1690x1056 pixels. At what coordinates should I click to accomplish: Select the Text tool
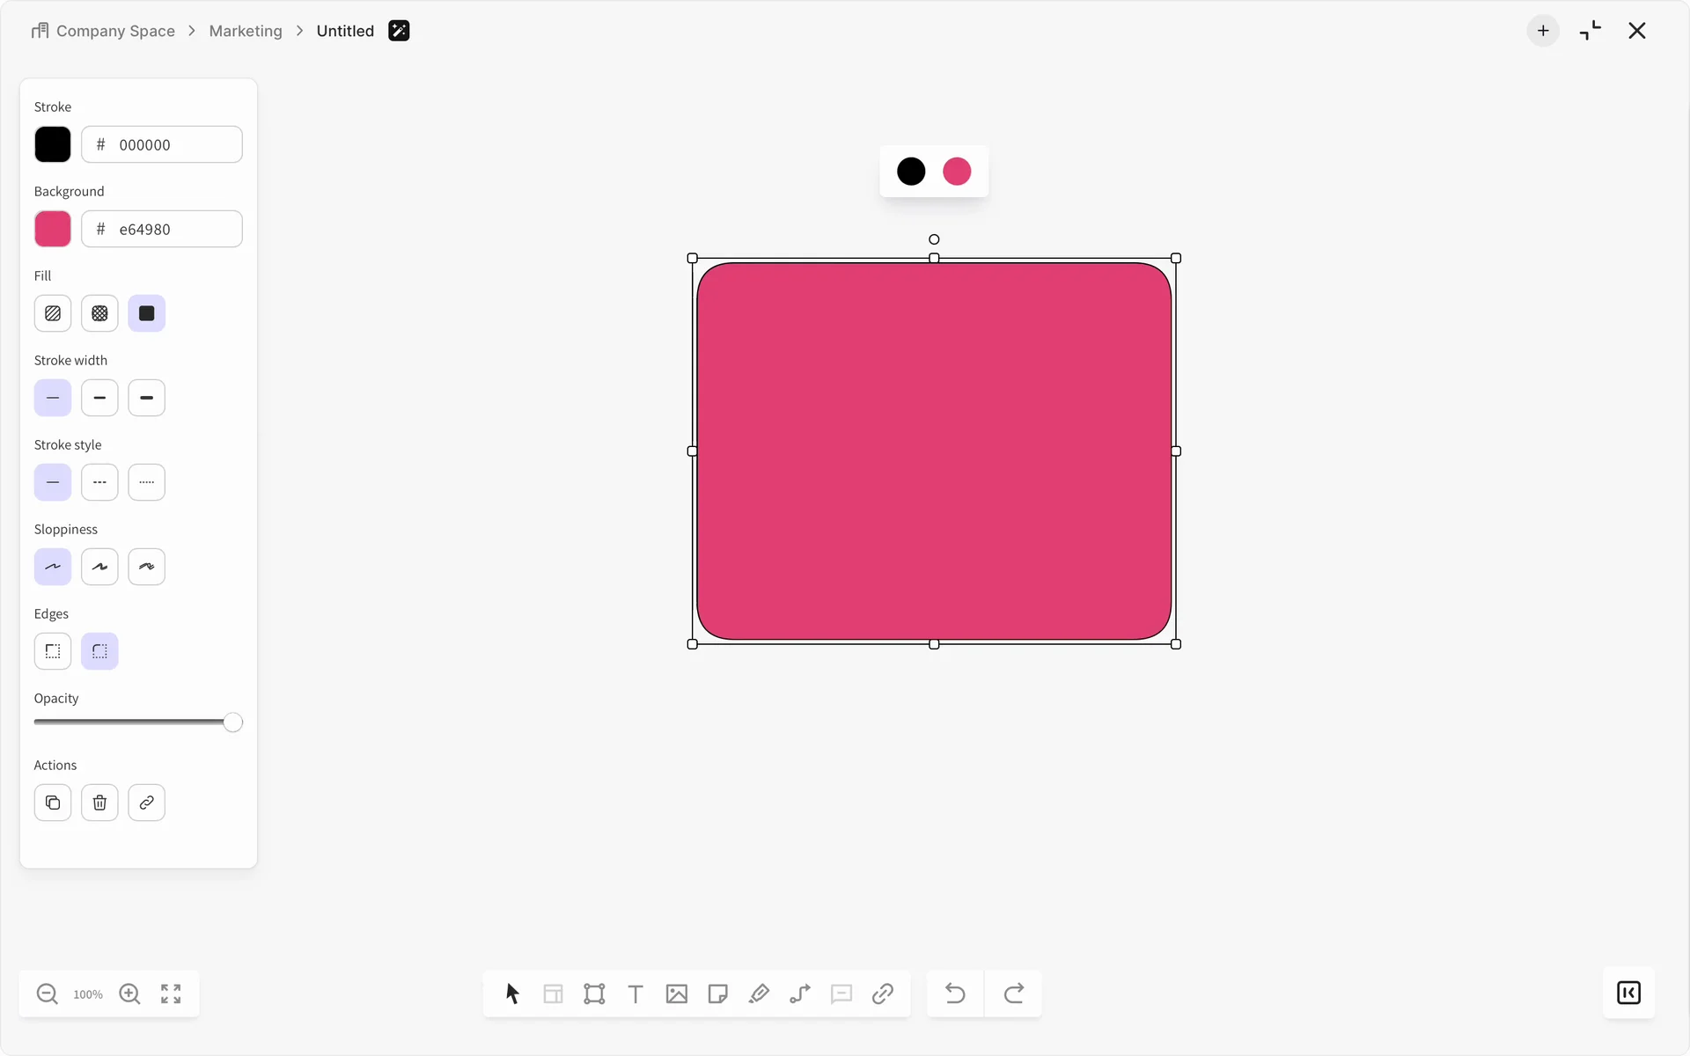tap(636, 994)
